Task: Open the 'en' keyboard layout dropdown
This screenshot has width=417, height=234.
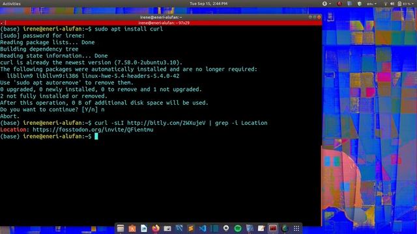Action: tap(371, 4)
